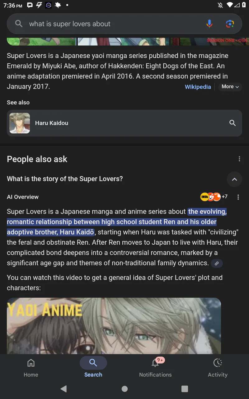The image size is (249, 399).
Task: Search Haru Kaidou via its magnifier icon
Action: (x=233, y=123)
